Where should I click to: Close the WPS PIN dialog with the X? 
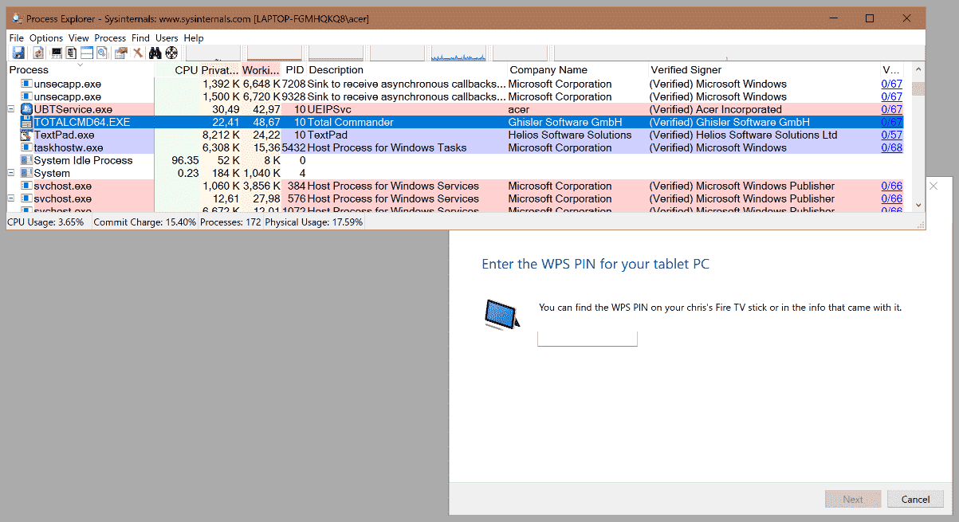[x=935, y=185]
